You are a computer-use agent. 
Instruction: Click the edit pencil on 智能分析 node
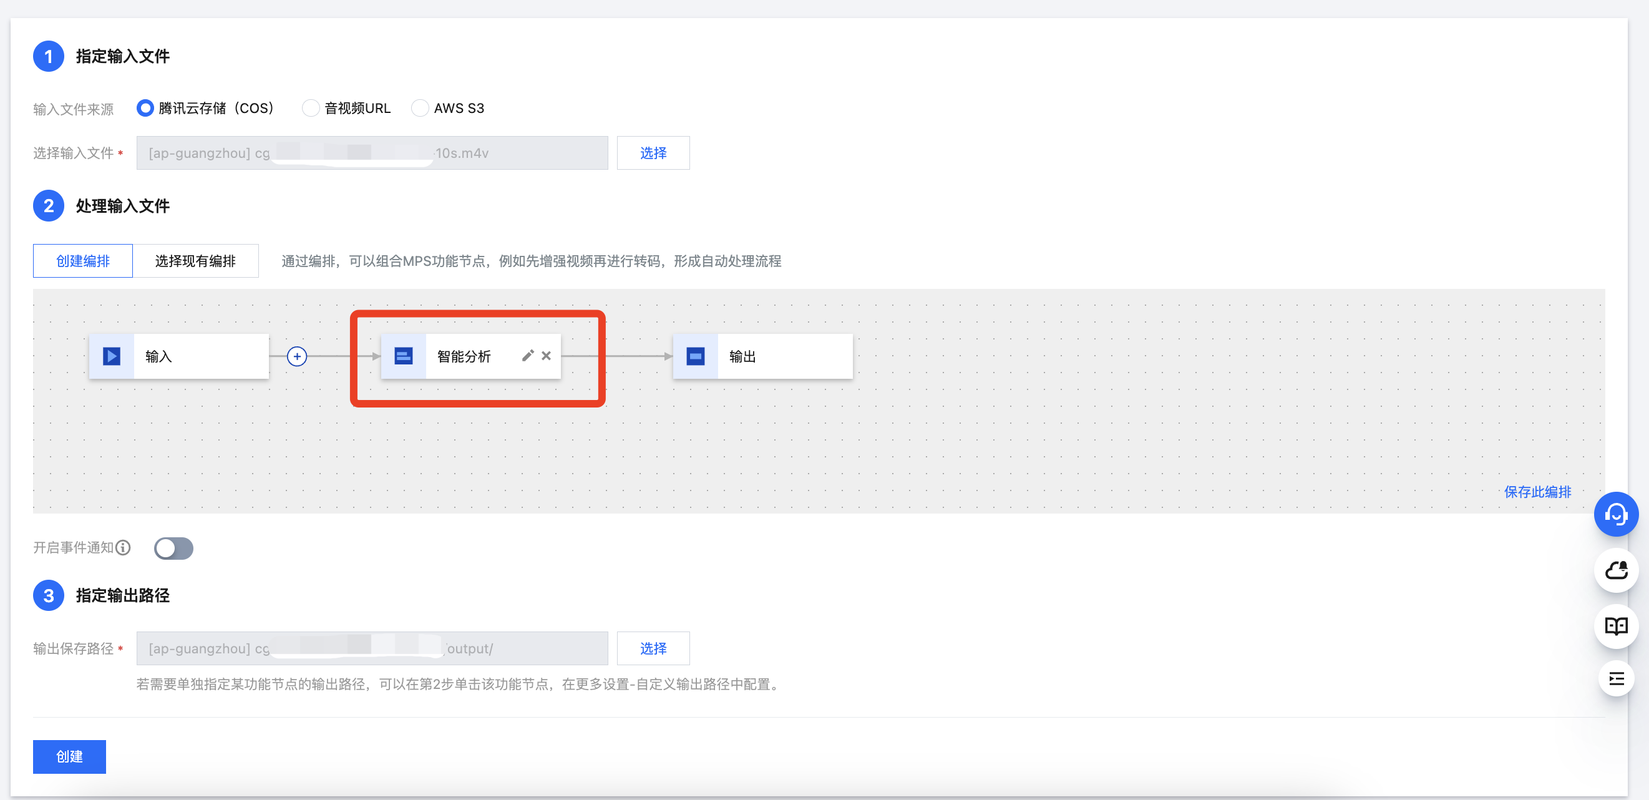[527, 356]
